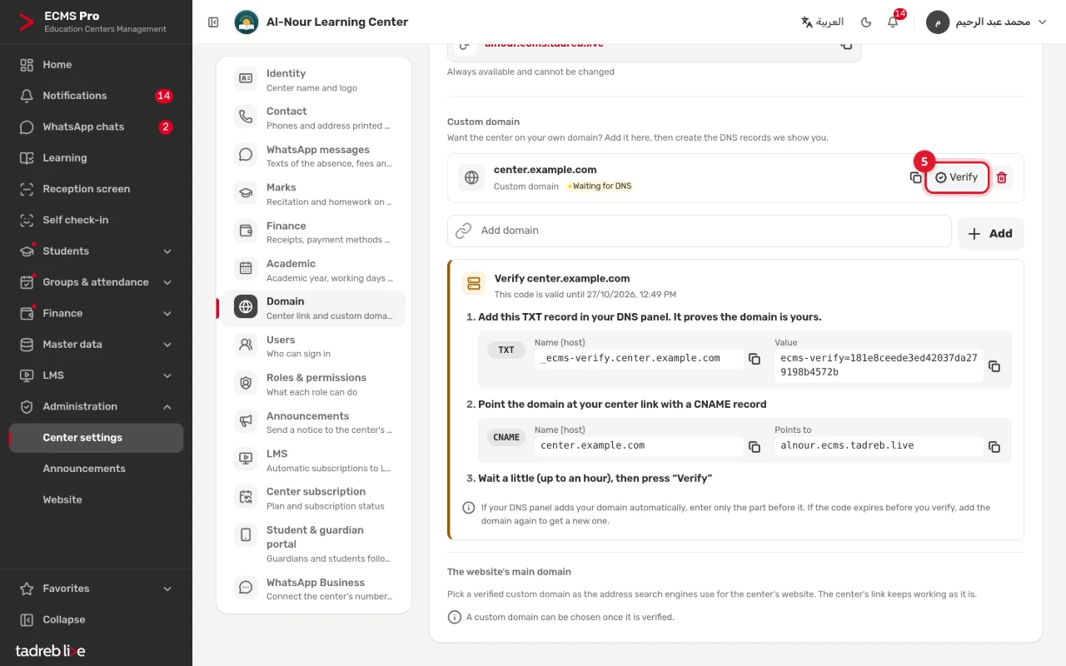The width and height of the screenshot is (1066, 666).
Task: Toggle the sidebar panel icon in header
Action: point(213,22)
